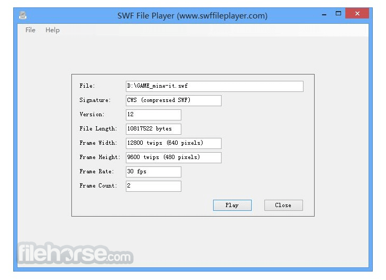Click the 'File Length:' label
This screenshot has width=386, height=280.
[98, 129]
